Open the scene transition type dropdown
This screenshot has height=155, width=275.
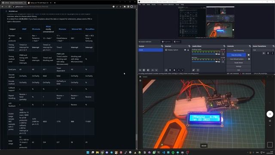tap(263, 50)
